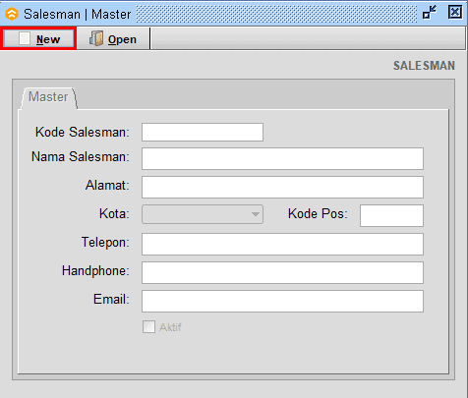
Task: Switch to the Master tab
Action: point(48,97)
